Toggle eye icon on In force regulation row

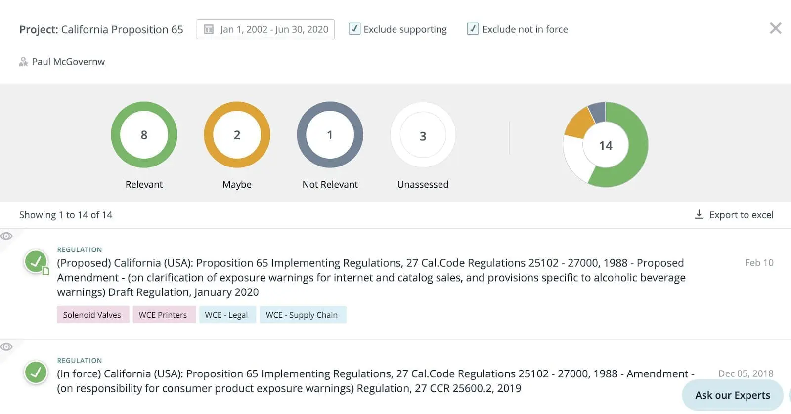tap(6, 347)
